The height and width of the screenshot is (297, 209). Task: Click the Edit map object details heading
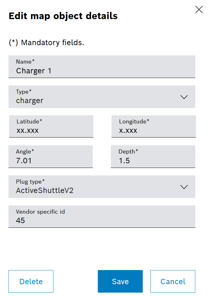click(63, 16)
